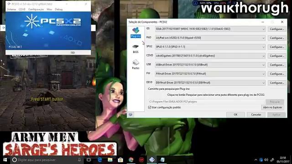Open CDVD menu in PCSX2 window
Viewport: 292px width, 164px height.
point(22,9)
